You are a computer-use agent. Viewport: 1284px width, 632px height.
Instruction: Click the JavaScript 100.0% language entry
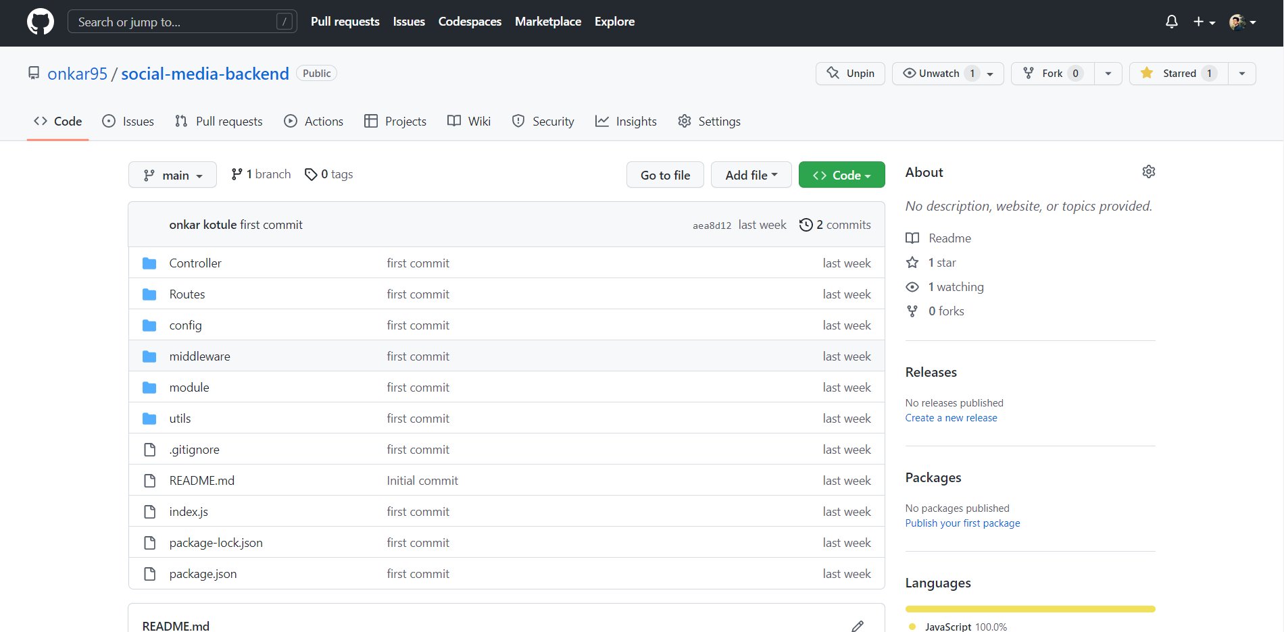point(958,627)
